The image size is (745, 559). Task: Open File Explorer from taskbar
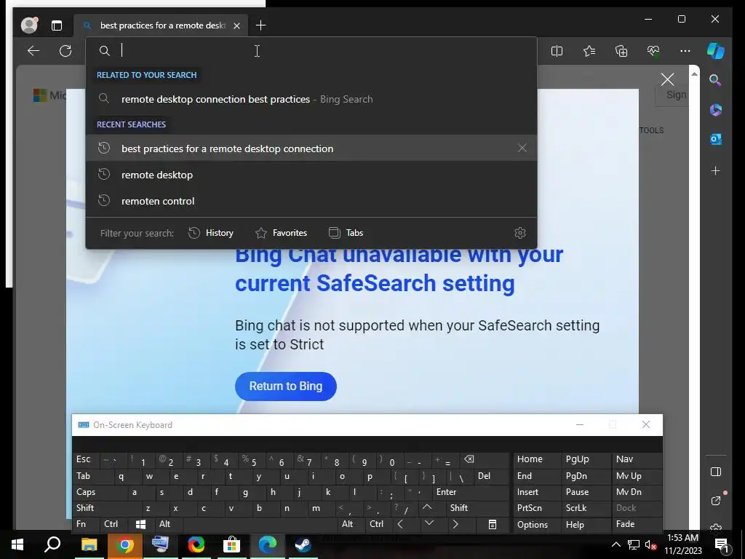point(89,544)
